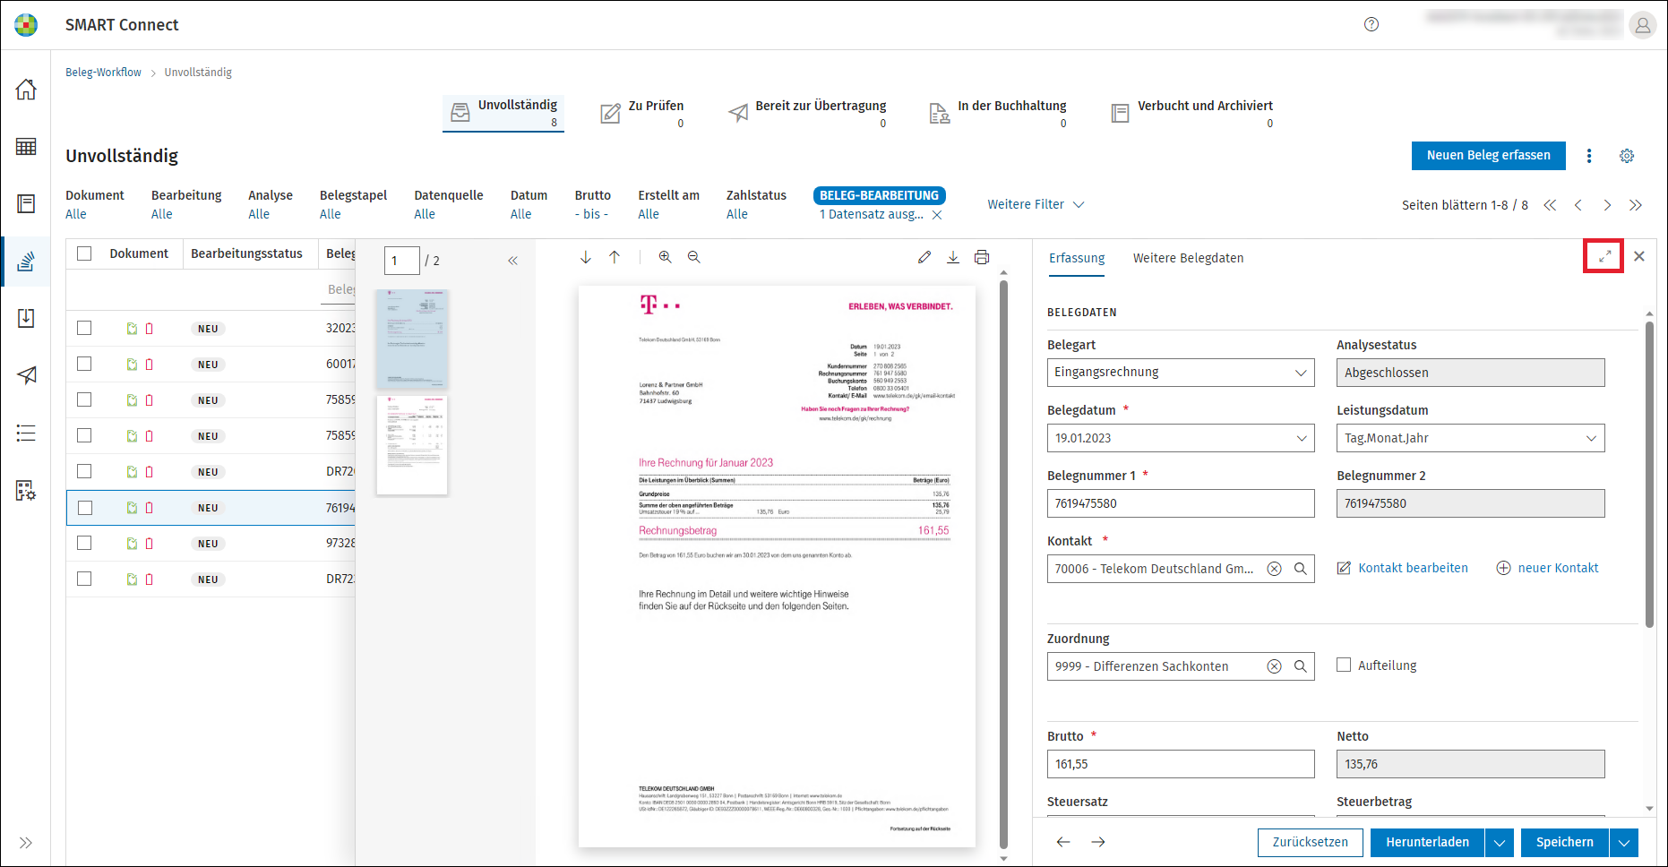Remove the Beleg-Bearbeitung filter
Screen dimensions: 1668x867
tap(937, 215)
